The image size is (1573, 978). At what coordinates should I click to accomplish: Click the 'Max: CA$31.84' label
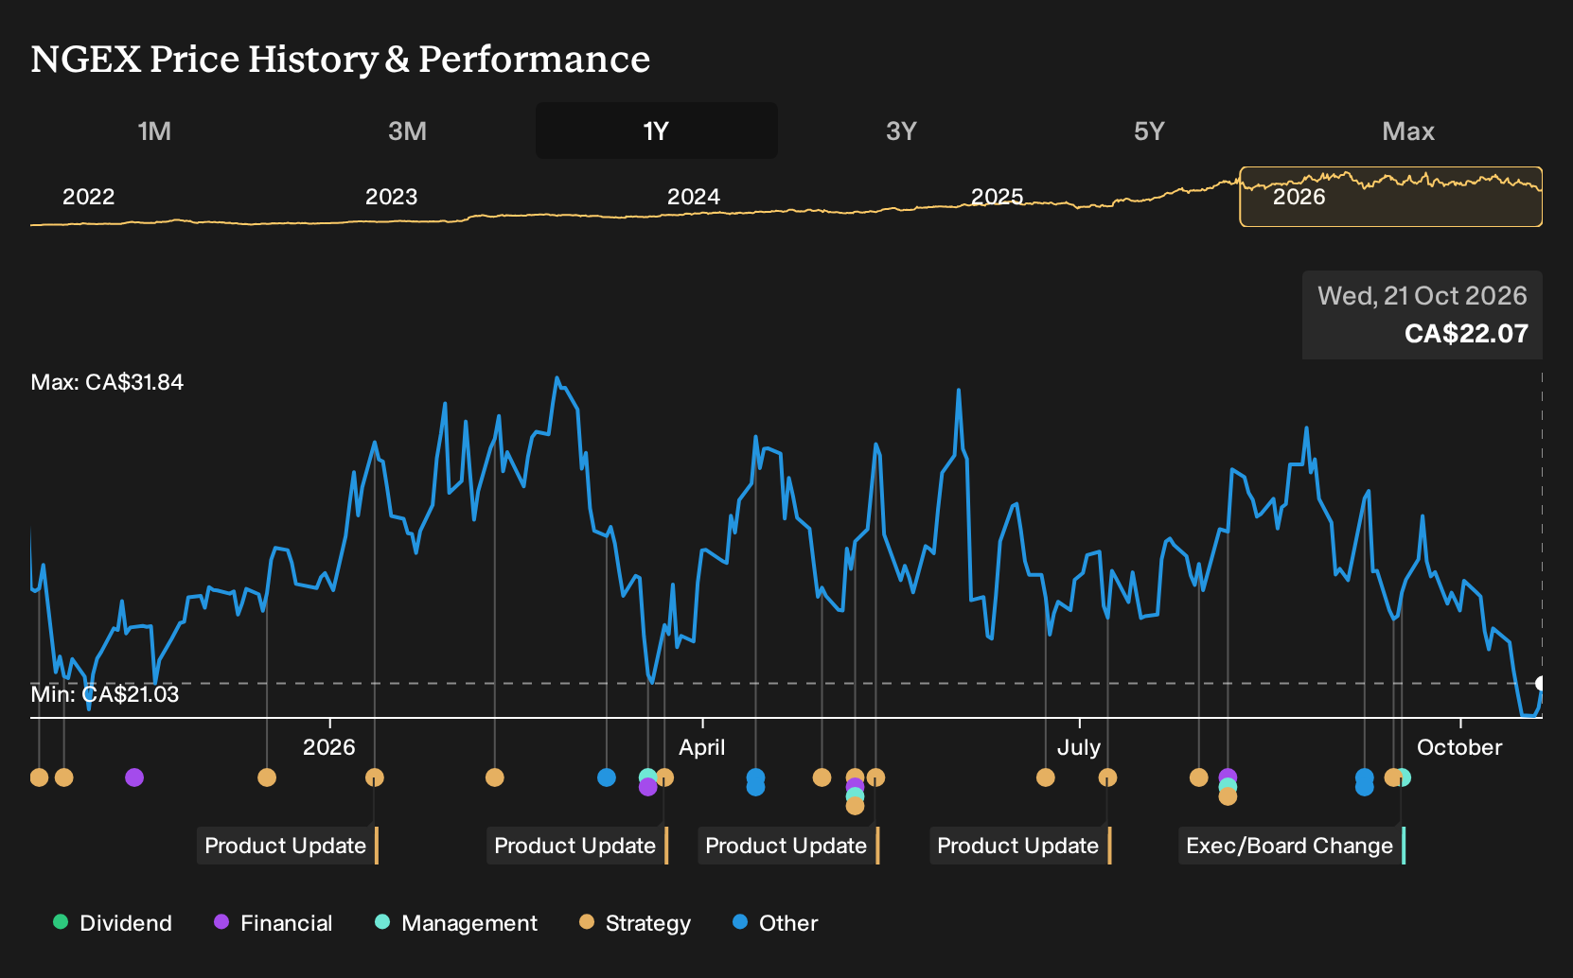coord(107,382)
